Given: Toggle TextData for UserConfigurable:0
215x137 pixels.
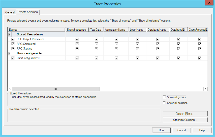Looking at the screenshot, I should coord(96,58).
